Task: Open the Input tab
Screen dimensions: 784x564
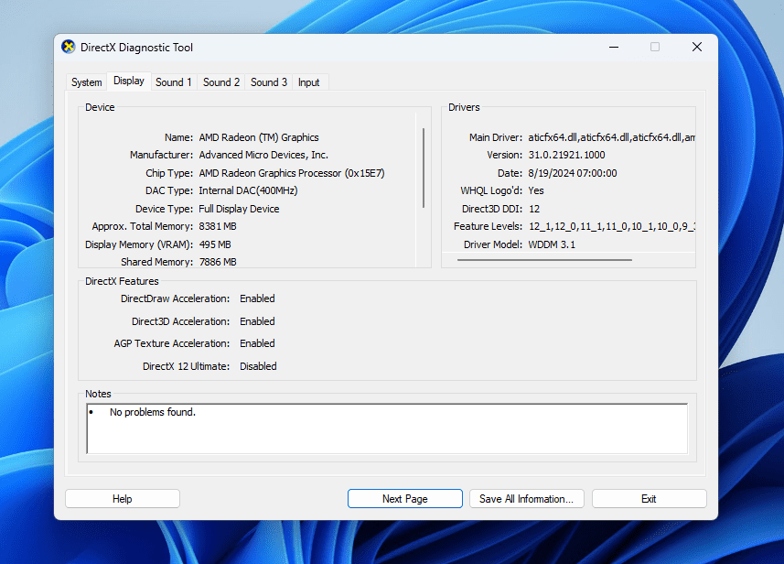Action: [x=308, y=81]
